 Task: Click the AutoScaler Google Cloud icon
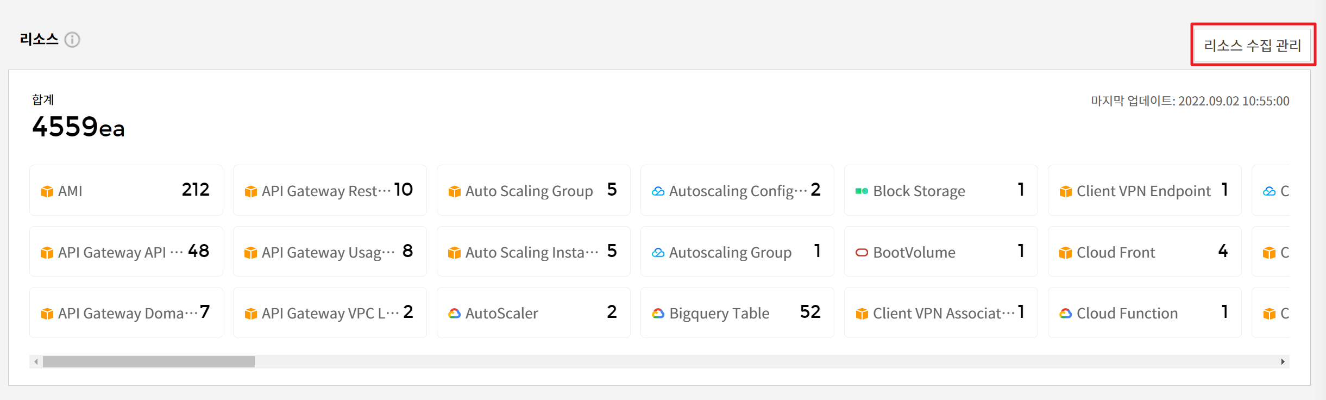(x=454, y=314)
